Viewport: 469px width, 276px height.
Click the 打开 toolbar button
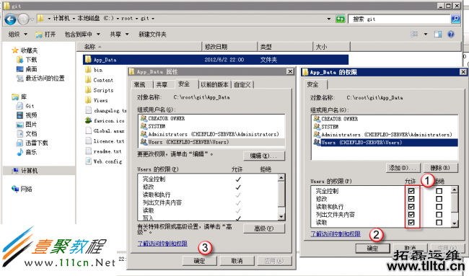[x=45, y=35]
